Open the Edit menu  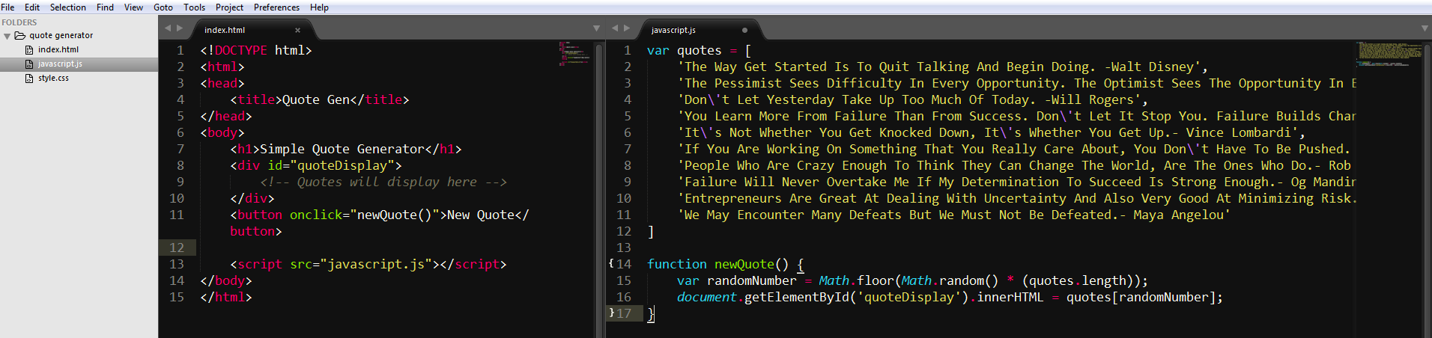[32, 7]
